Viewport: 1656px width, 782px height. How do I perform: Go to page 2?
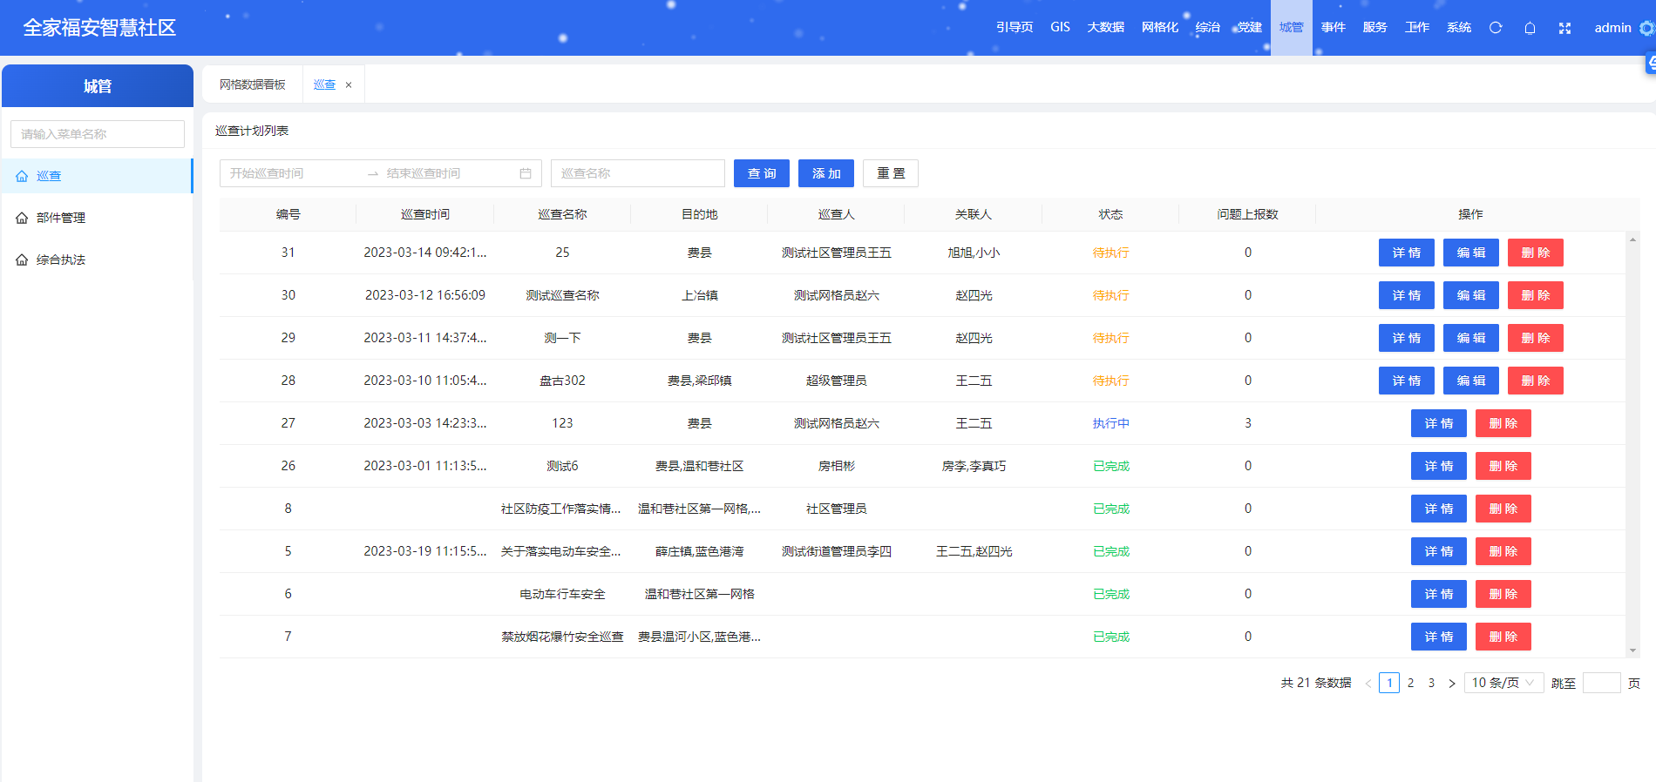[1410, 683]
